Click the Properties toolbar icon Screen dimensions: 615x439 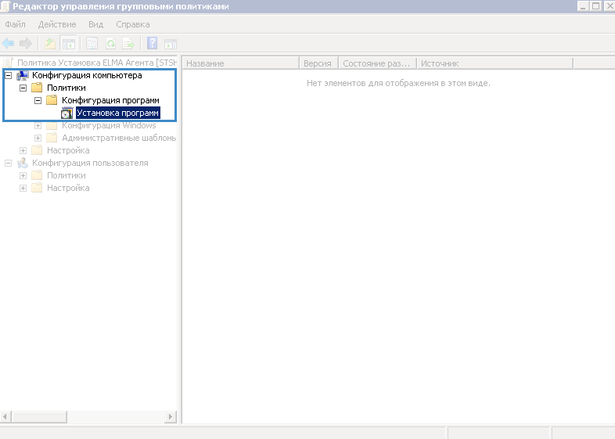[x=92, y=44]
